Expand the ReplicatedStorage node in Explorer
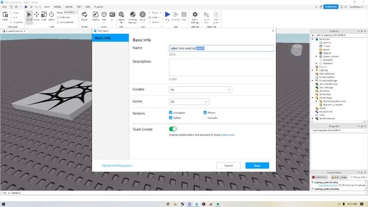This screenshot has height=207, width=368. (313, 80)
